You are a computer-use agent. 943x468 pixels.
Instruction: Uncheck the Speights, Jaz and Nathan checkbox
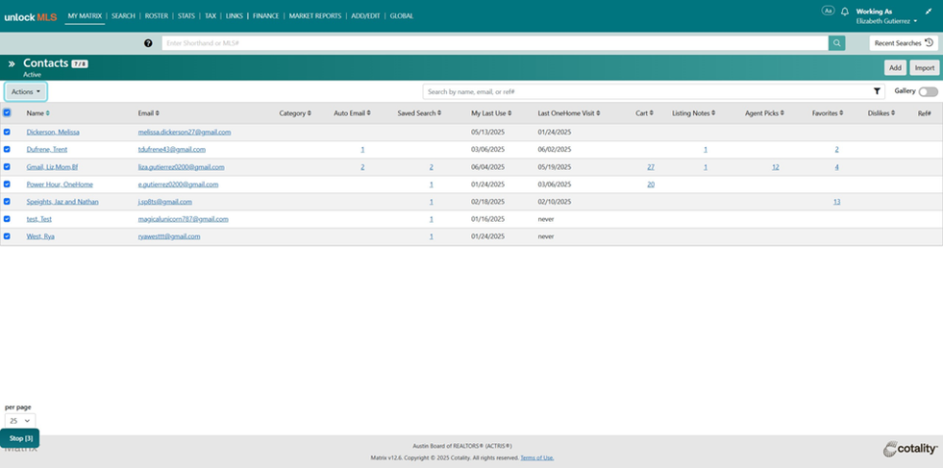[8, 202]
